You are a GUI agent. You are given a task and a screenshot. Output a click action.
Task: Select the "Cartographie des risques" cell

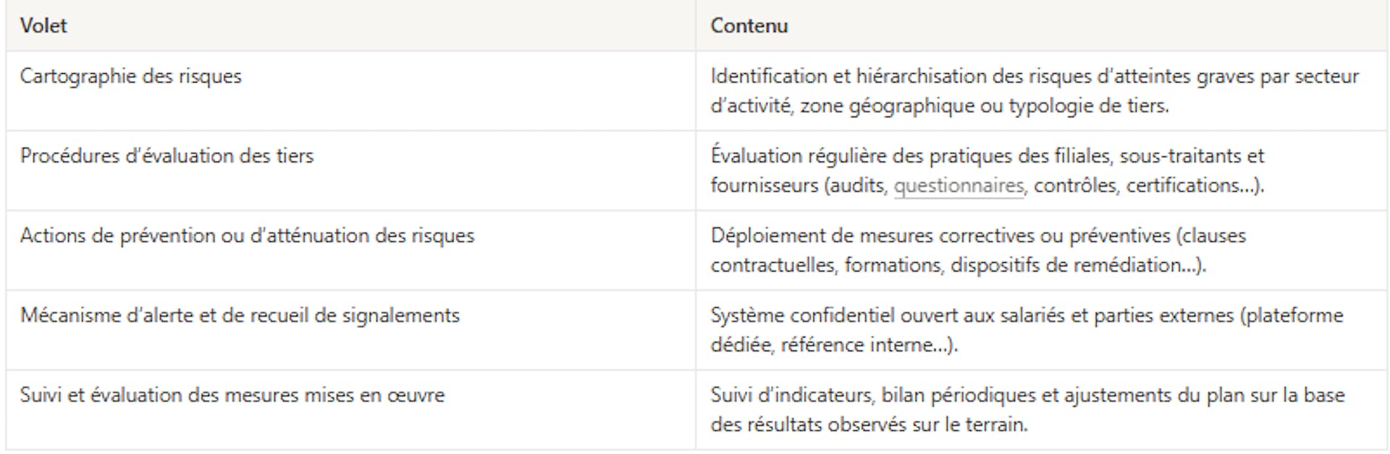pyautogui.click(x=131, y=77)
